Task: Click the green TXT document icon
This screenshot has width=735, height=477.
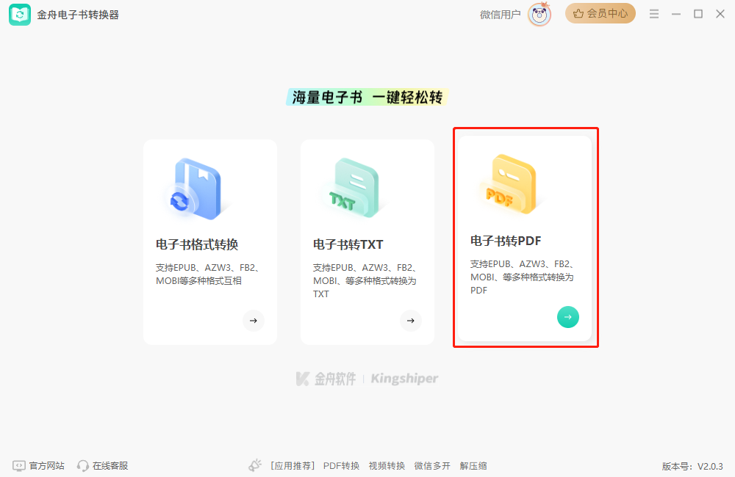Action: (355, 188)
